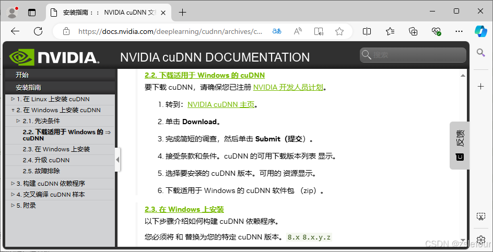Viewport: 493px width, 252px height.
Task: Open the 反馈 feedback tab
Action: (x=460, y=146)
